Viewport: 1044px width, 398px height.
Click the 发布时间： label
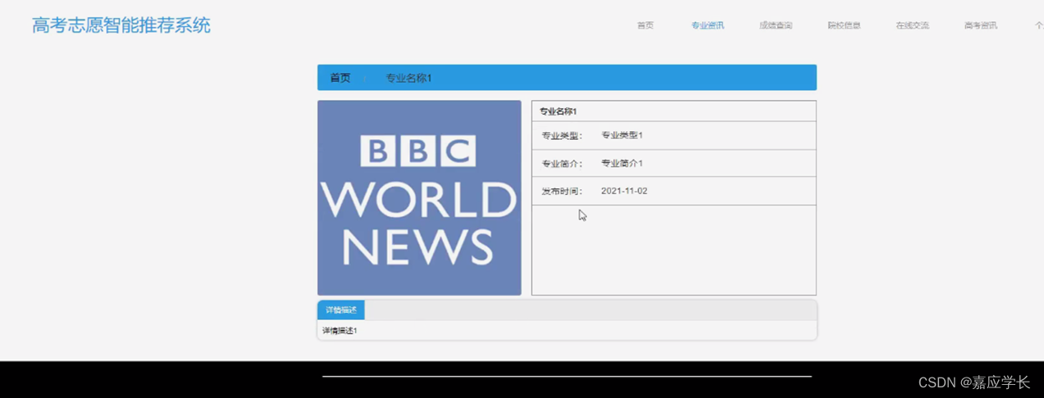[562, 191]
